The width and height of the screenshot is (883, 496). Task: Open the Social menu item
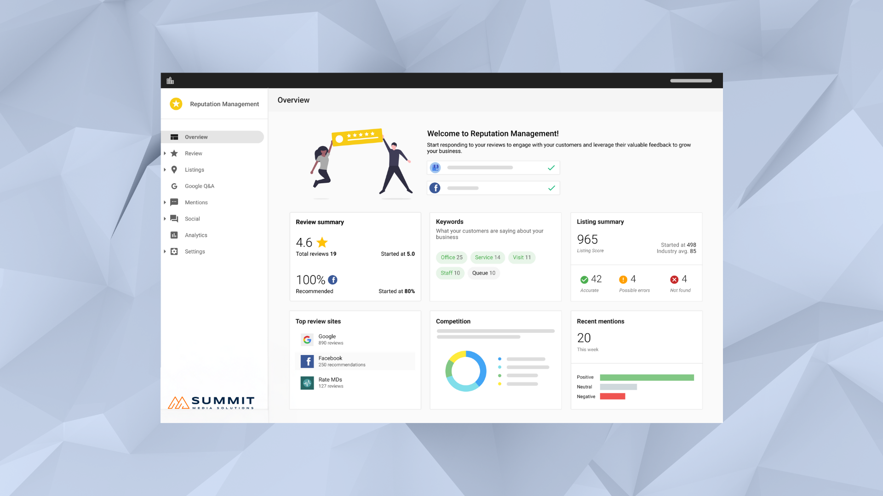tap(192, 219)
